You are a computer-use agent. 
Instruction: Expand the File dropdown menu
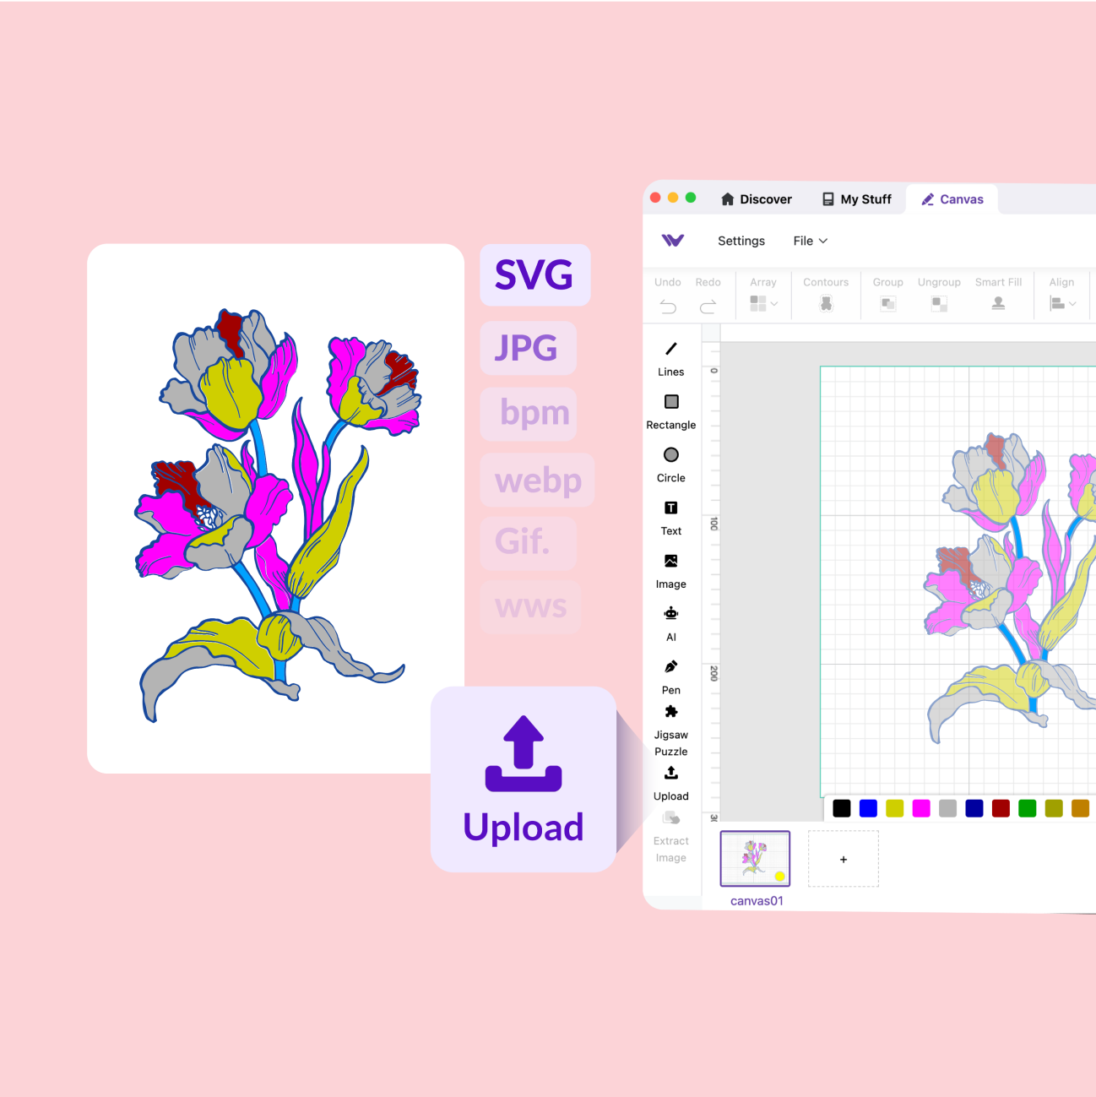810,242
